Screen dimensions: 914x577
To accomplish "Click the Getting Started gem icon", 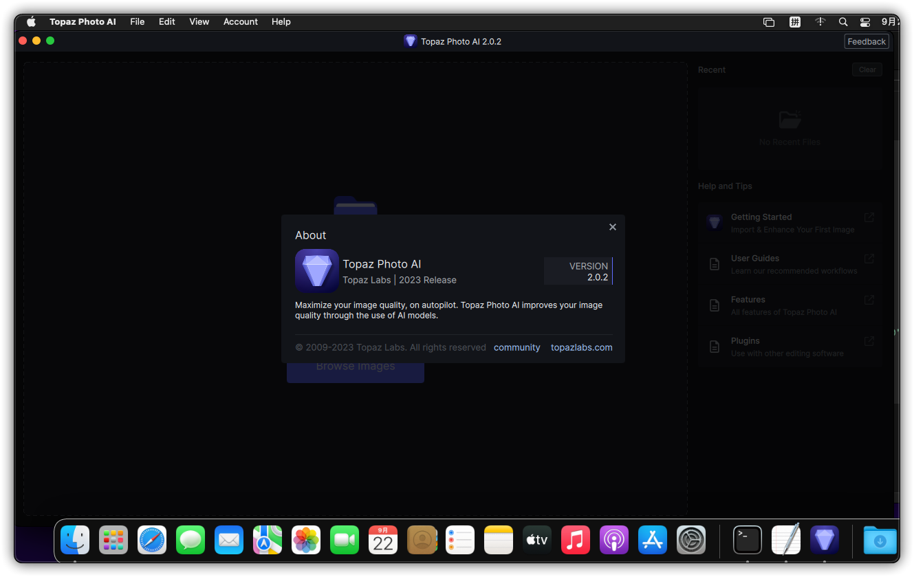I will (715, 222).
